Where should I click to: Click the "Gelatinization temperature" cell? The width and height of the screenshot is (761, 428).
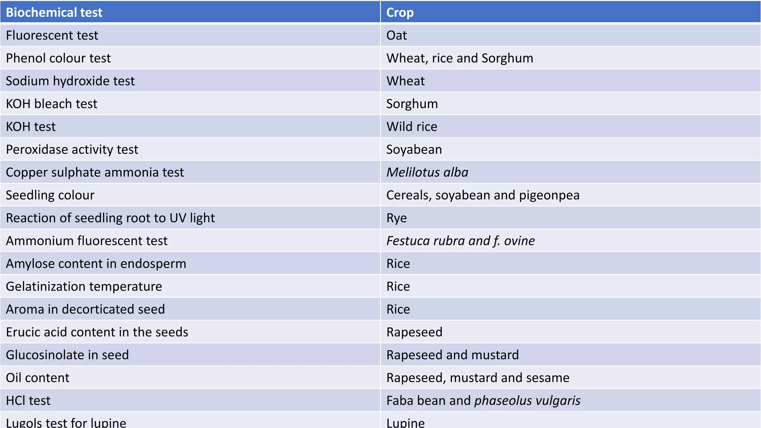click(84, 286)
